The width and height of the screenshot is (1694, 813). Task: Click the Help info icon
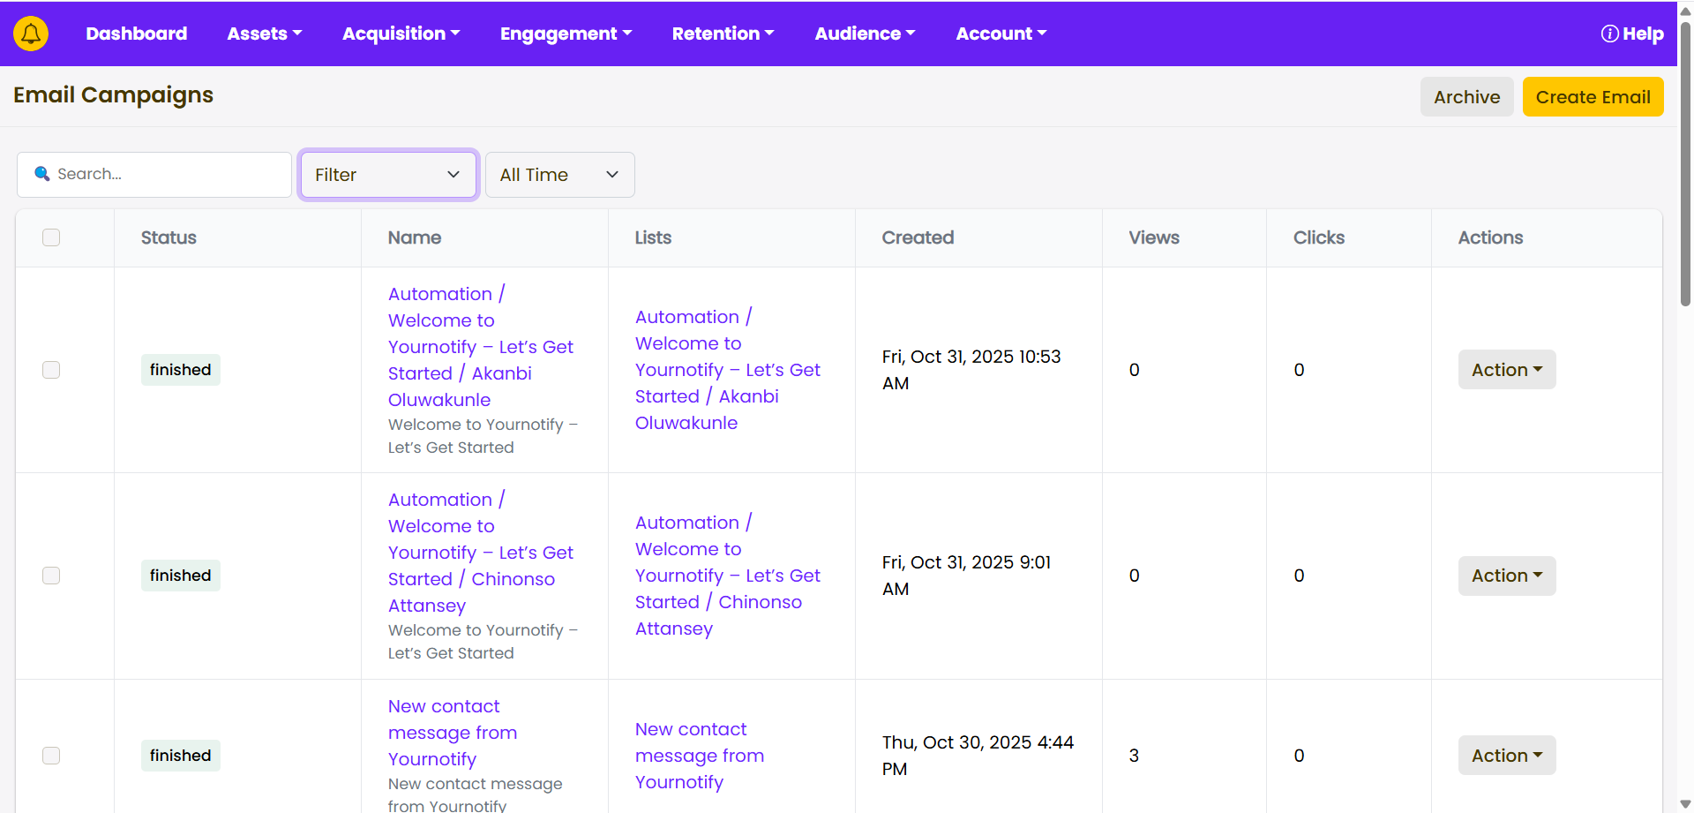(1609, 34)
